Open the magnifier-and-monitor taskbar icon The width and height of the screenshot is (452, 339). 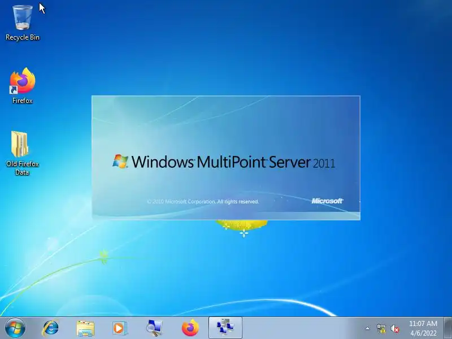[x=154, y=328]
